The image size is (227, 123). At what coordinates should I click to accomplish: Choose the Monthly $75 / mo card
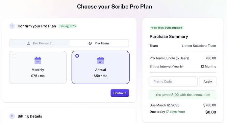pos(38,67)
